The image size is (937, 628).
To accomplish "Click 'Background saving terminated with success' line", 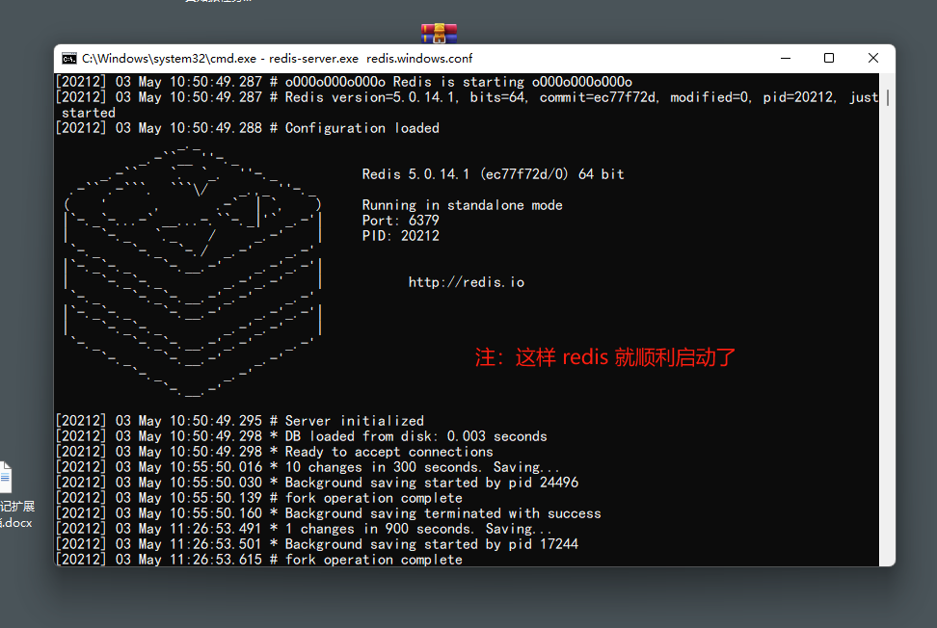I will click(328, 513).
